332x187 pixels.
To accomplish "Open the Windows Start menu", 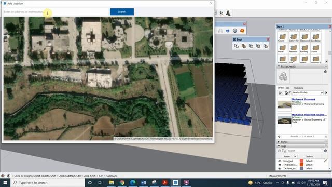I will (5, 182).
